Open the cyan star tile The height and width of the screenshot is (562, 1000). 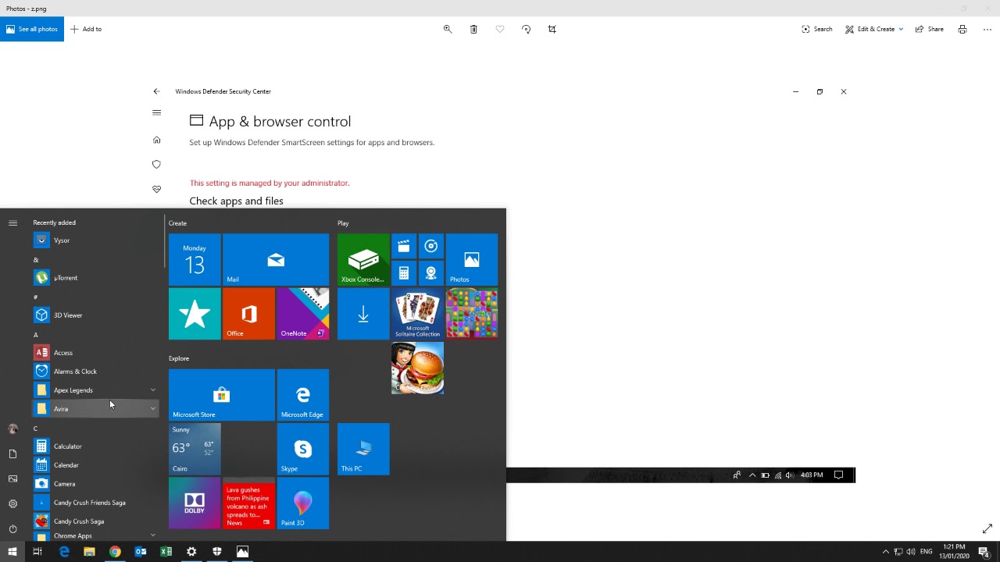pyautogui.click(x=195, y=314)
